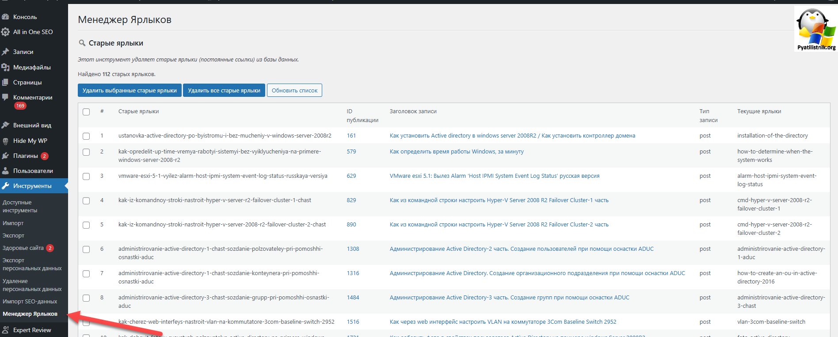
Task: Open 'Как определить время работы Windows' link
Action: point(457,152)
